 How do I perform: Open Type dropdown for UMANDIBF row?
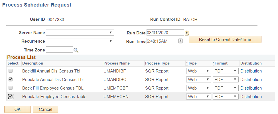pyautogui.click(x=198, y=71)
